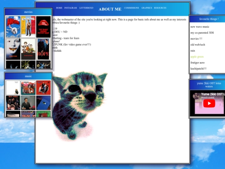Click the 'rain' list item
Viewport: 225px width, 169px height.
click(193, 50)
